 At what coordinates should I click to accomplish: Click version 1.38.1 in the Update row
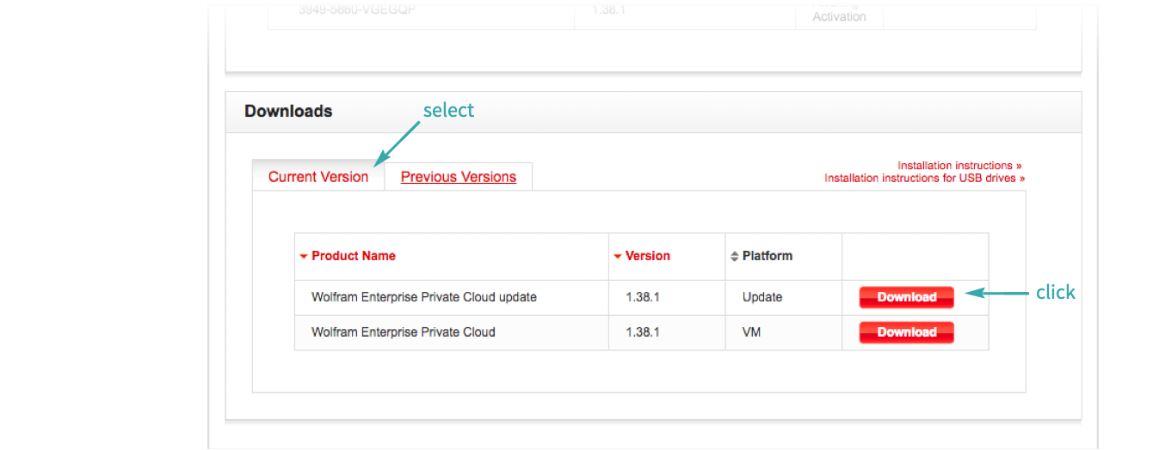coord(642,297)
